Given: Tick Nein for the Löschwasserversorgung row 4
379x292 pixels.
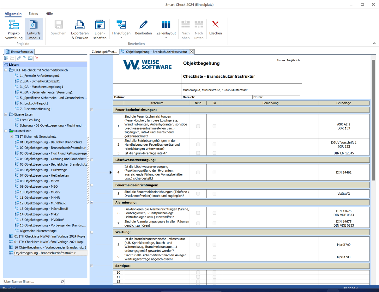Looking at the screenshot, I should pyautogui.click(x=198, y=172).
